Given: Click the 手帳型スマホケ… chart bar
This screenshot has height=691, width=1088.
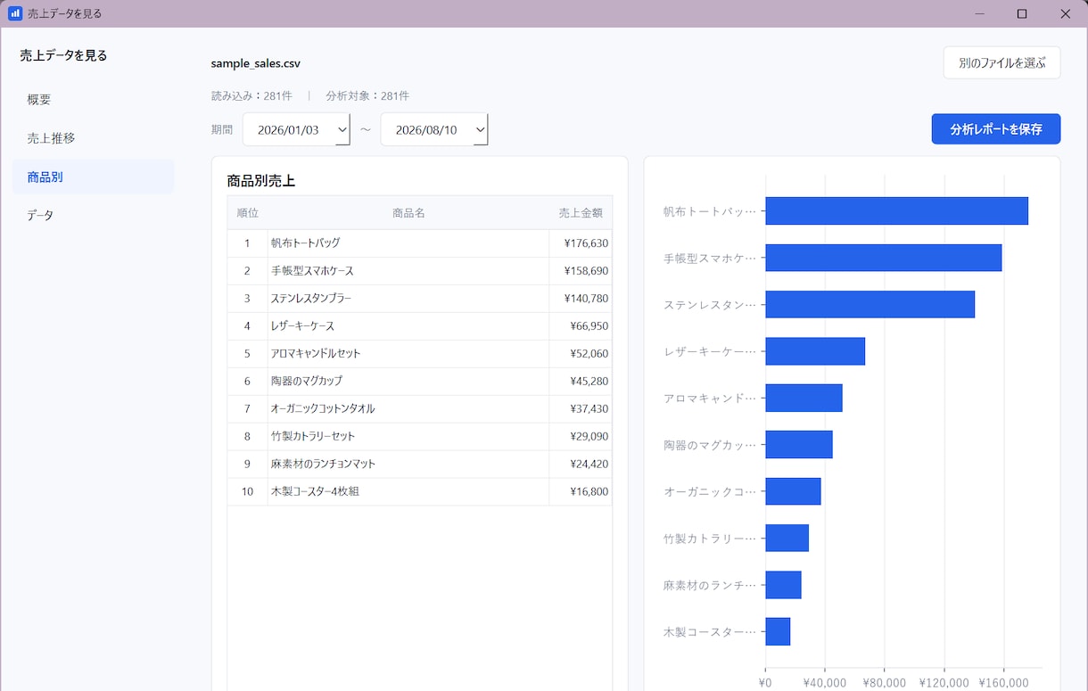Looking at the screenshot, I should (x=883, y=258).
